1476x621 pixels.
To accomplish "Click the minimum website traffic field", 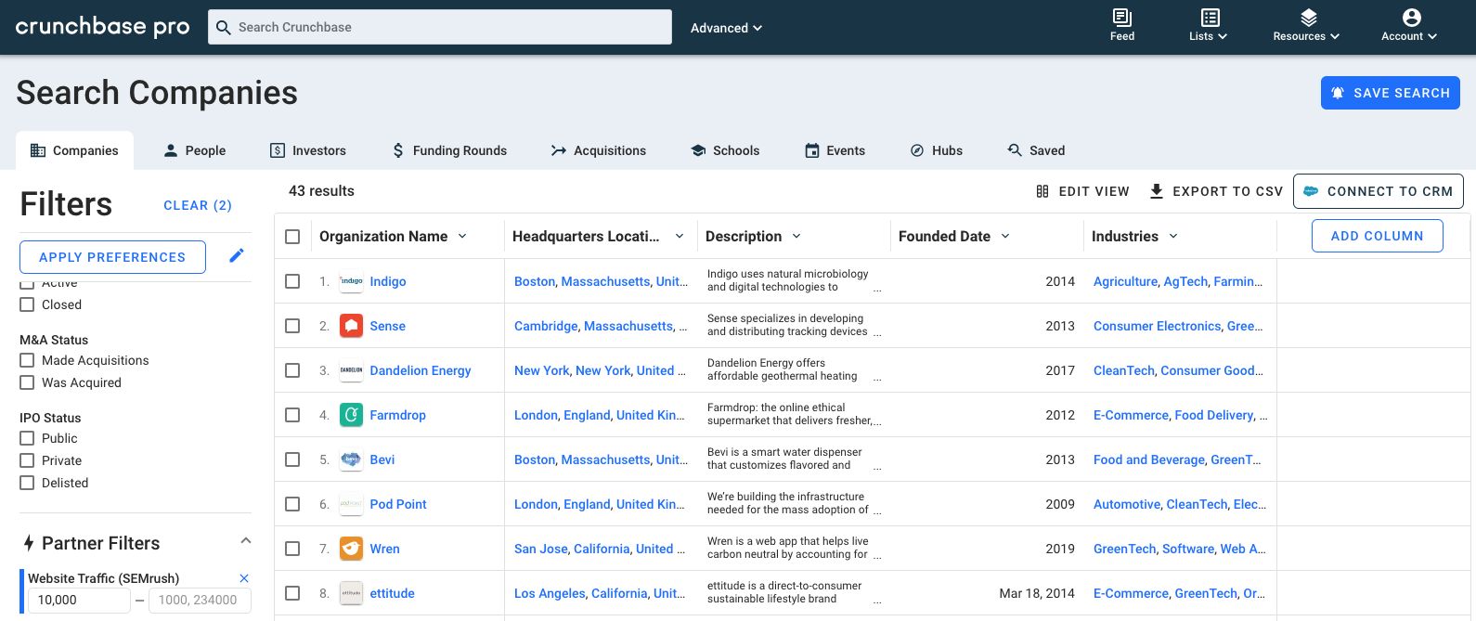I will click(x=79, y=600).
